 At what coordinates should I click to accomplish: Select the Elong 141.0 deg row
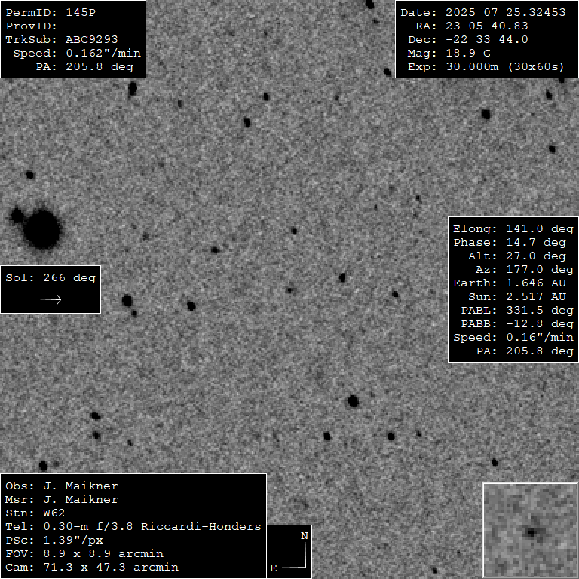[x=513, y=228]
